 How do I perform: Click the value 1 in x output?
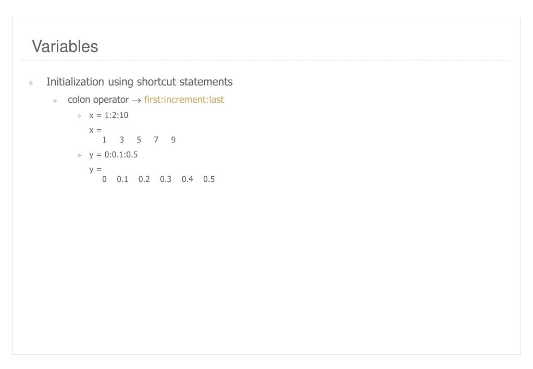point(104,140)
